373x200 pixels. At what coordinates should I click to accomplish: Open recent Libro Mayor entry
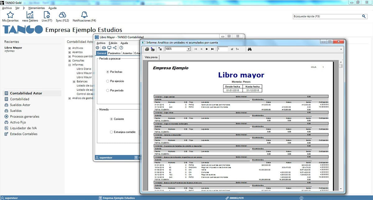(13, 48)
